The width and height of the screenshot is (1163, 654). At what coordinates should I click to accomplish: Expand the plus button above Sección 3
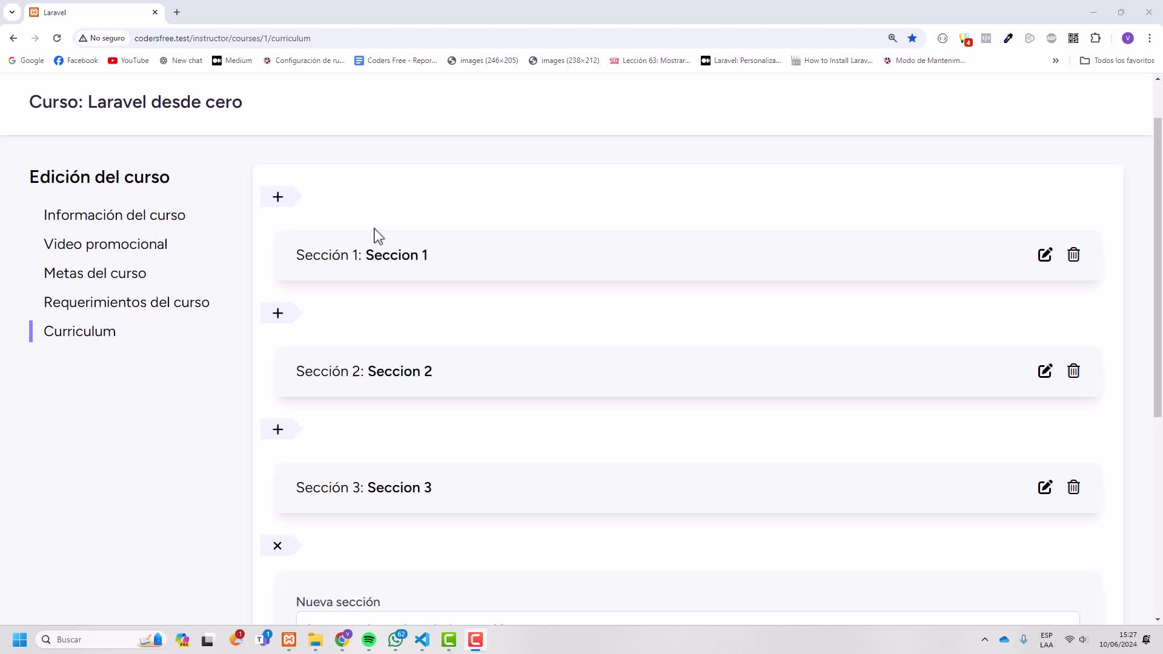pyautogui.click(x=278, y=429)
